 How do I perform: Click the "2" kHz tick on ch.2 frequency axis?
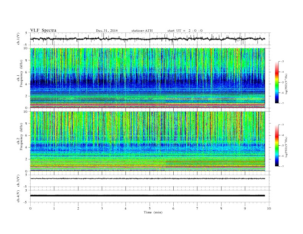26,159
